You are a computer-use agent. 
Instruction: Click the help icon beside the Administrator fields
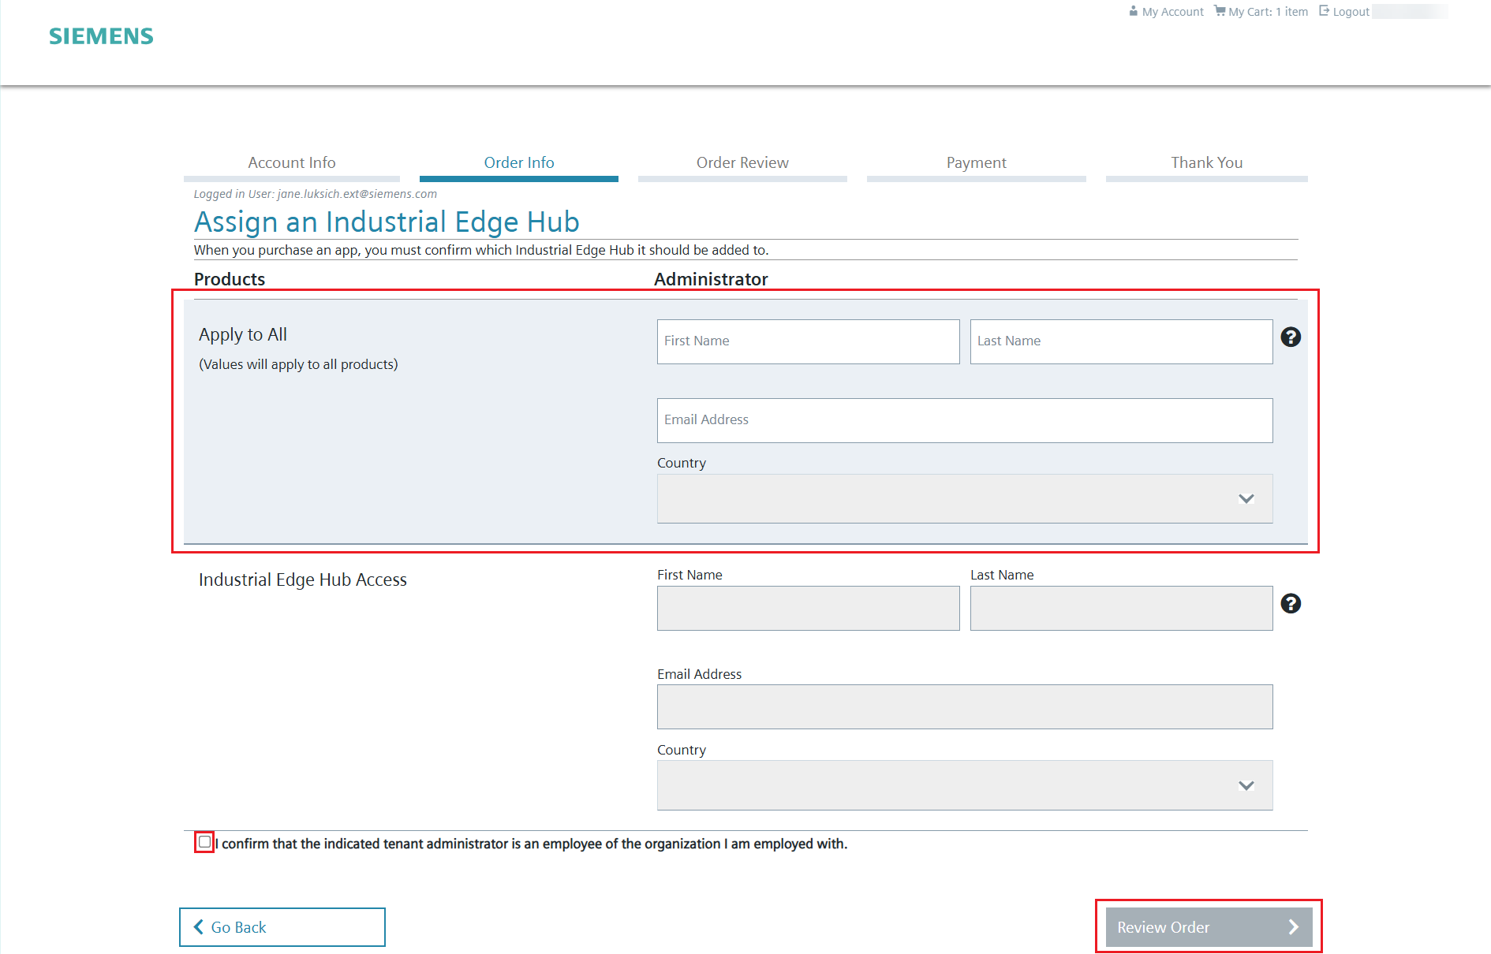coord(1291,337)
